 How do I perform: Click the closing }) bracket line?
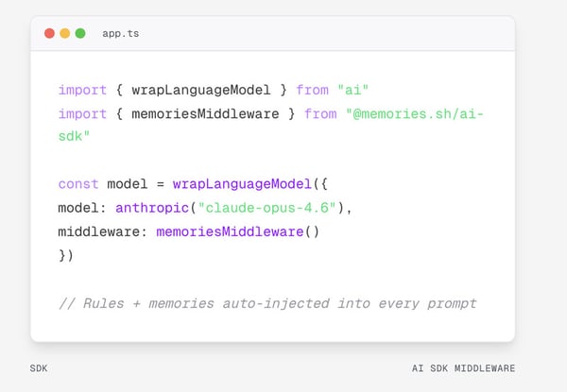(65, 255)
